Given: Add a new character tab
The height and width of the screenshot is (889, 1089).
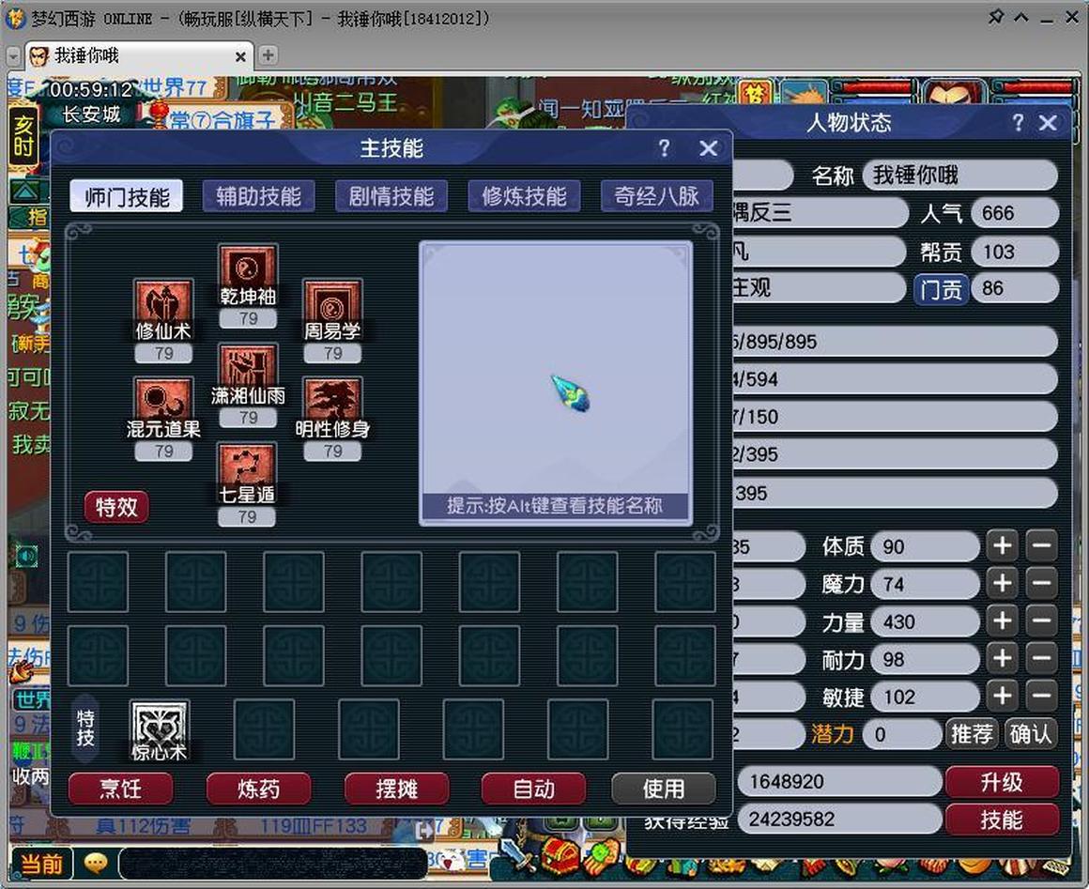Looking at the screenshot, I should pos(268,54).
